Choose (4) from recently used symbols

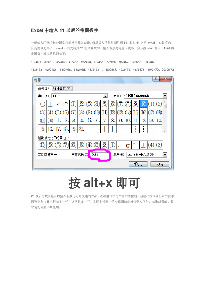[151, 145]
